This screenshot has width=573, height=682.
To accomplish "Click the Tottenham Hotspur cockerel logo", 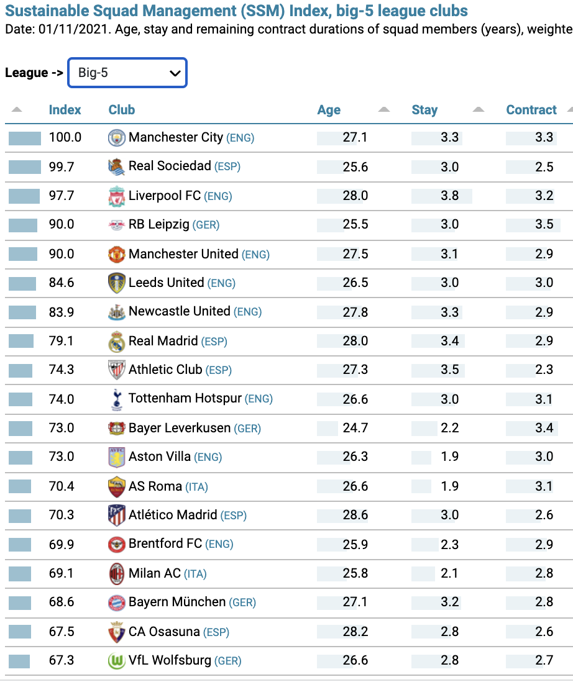I will point(117,399).
